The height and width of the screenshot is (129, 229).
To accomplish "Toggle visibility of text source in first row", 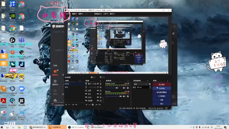I will pos(98,84).
